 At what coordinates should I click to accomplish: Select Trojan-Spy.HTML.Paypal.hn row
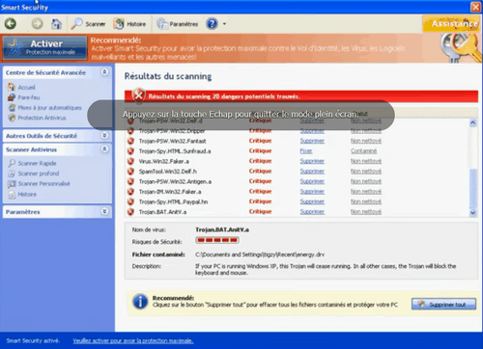297,201
